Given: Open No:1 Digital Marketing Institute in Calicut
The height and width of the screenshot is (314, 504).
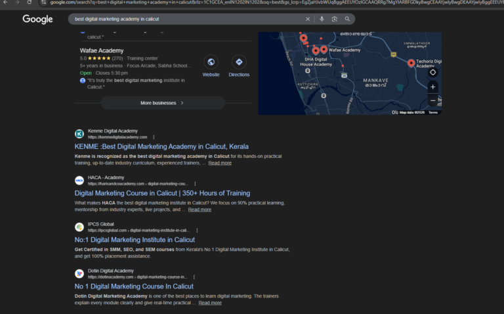Looking at the screenshot, I should [135, 240].
